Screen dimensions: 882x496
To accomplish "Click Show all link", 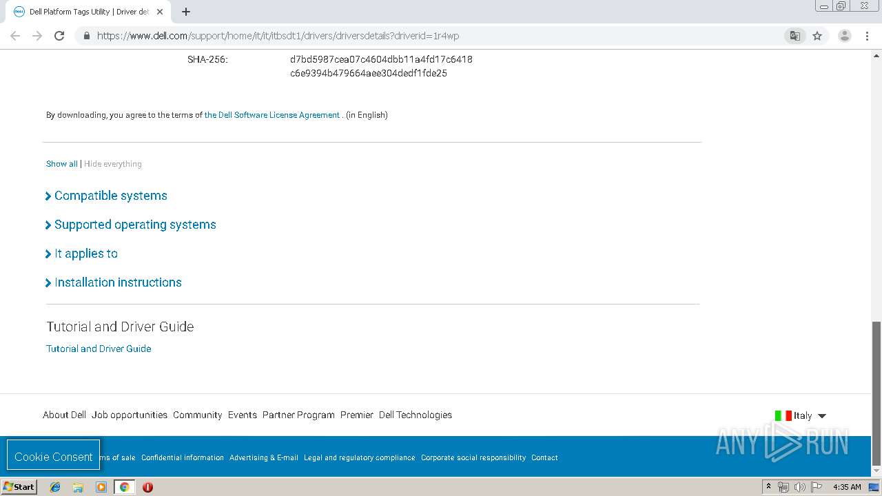I will click(62, 164).
